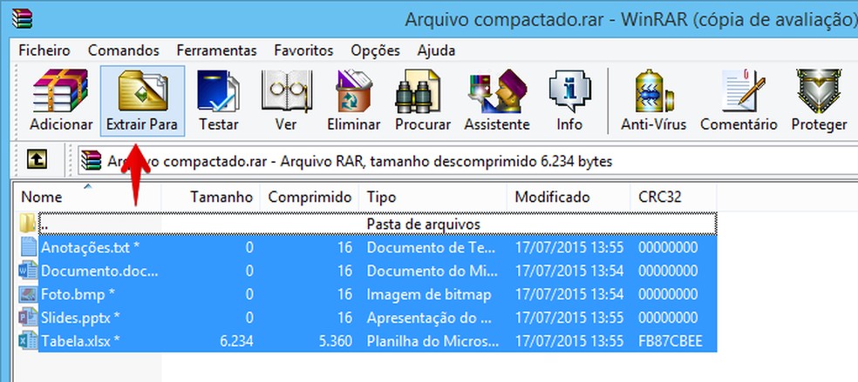Image resolution: width=858 pixels, height=382 pixels.
Task: Click the 00000000 CRC32 of Slides.pptx
Action: (668, 318)
